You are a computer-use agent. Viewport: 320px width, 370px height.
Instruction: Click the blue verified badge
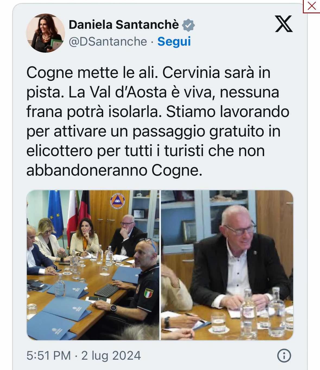(x=188, y=25)
